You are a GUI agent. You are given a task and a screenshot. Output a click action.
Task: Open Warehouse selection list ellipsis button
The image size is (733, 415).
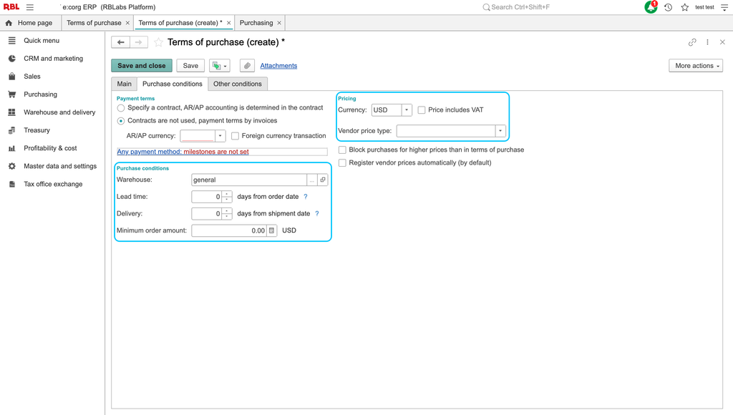coord(312,180)
